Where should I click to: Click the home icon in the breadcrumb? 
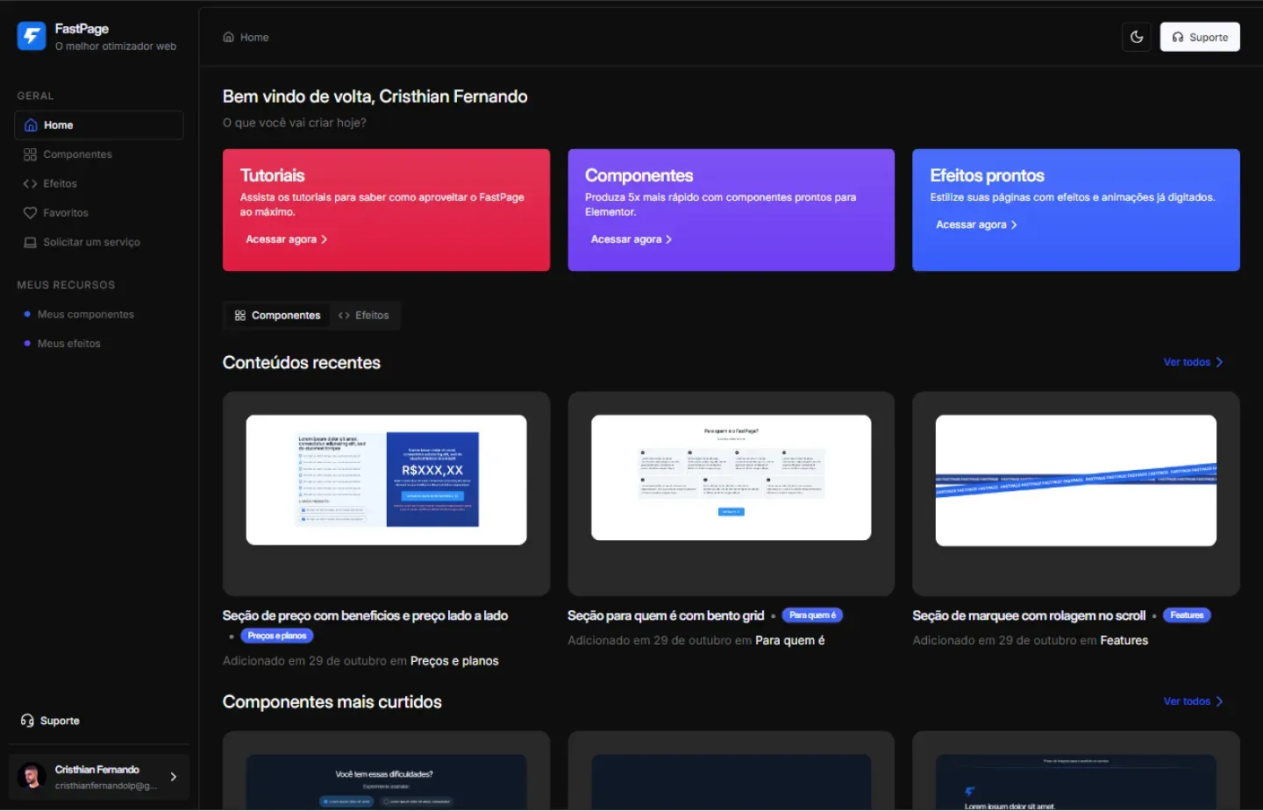pos(228,37)
